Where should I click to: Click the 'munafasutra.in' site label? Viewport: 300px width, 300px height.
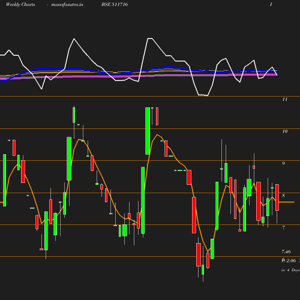click(67, 4)
